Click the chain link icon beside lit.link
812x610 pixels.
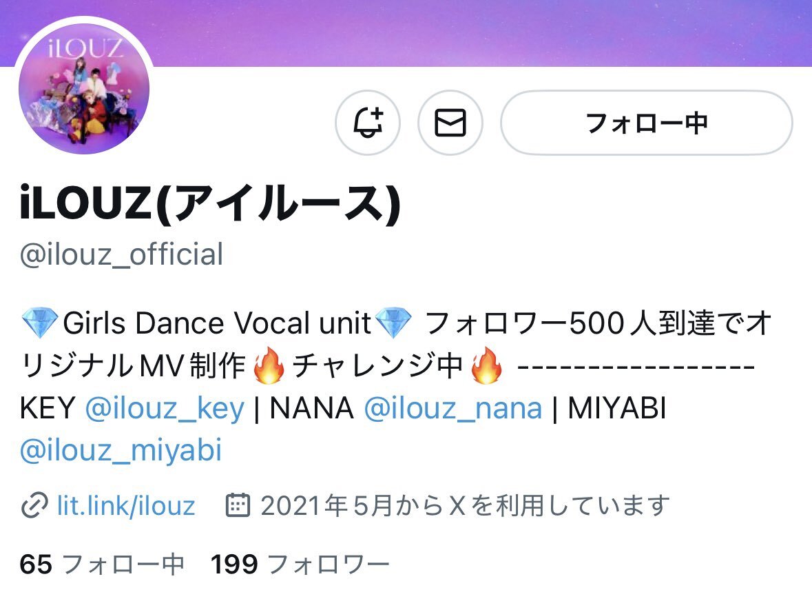coord(34,506)
